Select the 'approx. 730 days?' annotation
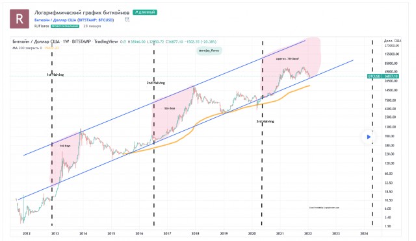 287,59
